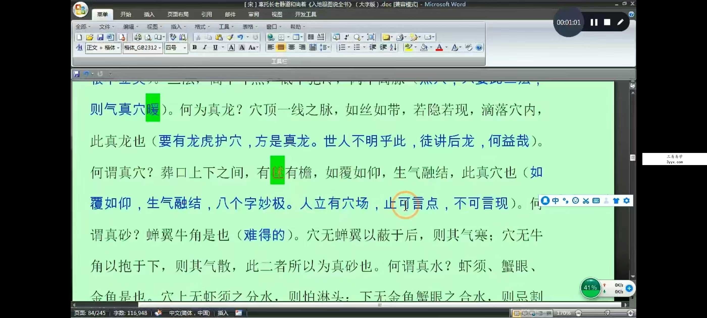Click the Office Button orb
The height and width of the screenshot is (318, 707).
[x=80, y=9]
